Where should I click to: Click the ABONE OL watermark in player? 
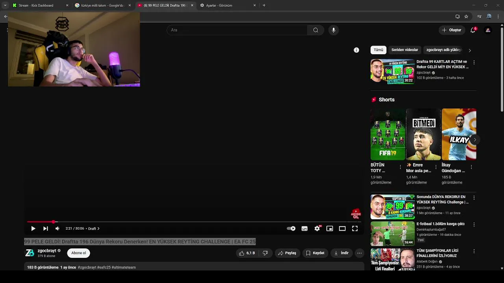(x=356, y=214)
